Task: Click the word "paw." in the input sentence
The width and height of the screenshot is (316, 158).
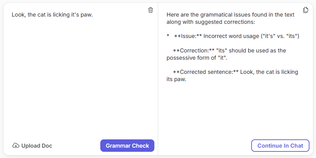Action: pyautogui.click(x=86, y=15)
